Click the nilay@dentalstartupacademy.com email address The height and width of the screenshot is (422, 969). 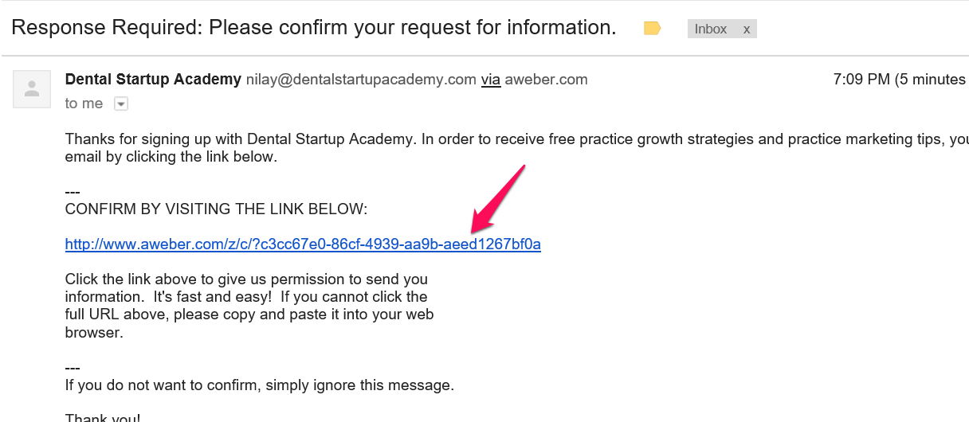(361, 80)
